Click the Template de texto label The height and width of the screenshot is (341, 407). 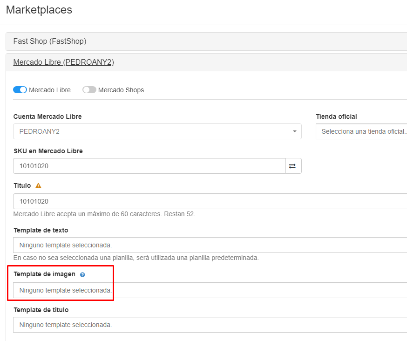click(41, 231)
